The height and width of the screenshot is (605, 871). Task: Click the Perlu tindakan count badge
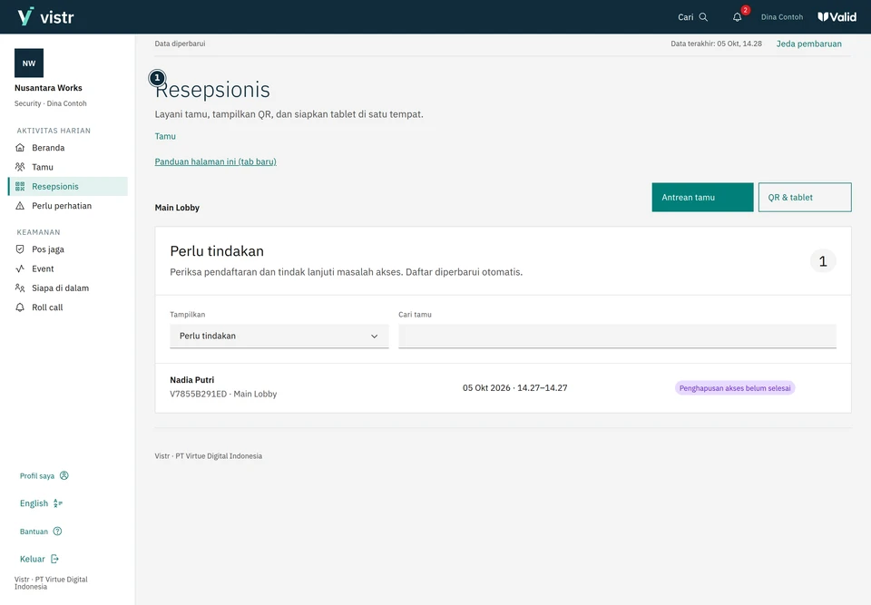823,261
